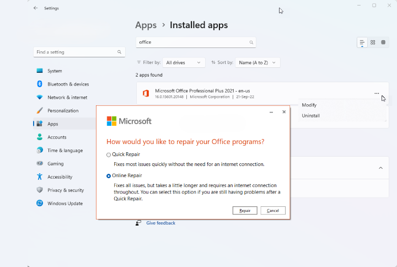Collapse the section with the up chevron
Image resolution: width=397 pixels, height=267 pixels.
[380, 168]
